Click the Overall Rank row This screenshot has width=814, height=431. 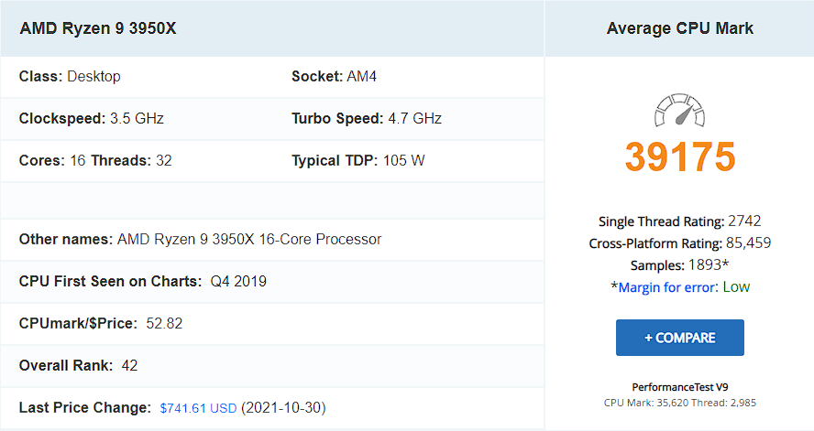click(79, 366)
